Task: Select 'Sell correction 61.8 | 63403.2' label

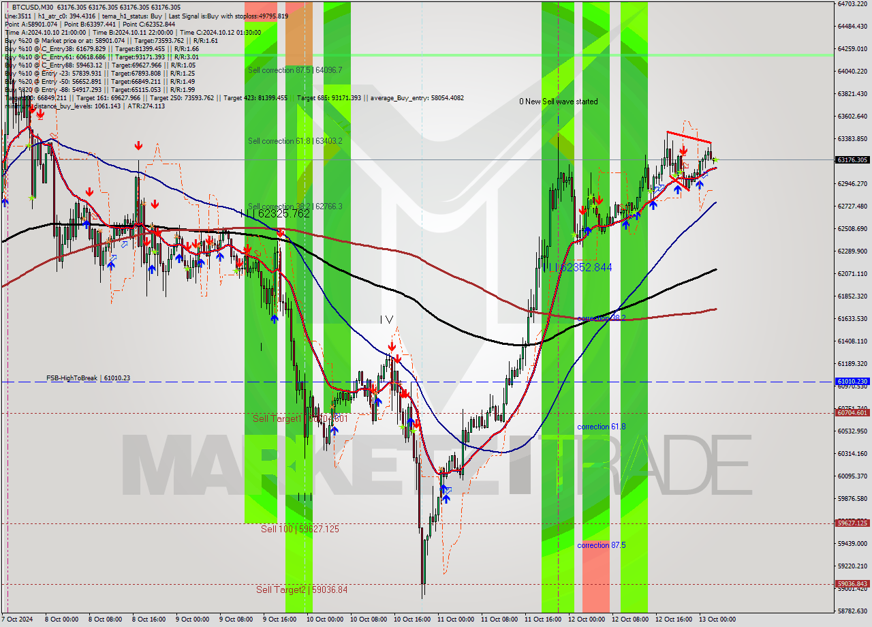Action: click(295, 141)
